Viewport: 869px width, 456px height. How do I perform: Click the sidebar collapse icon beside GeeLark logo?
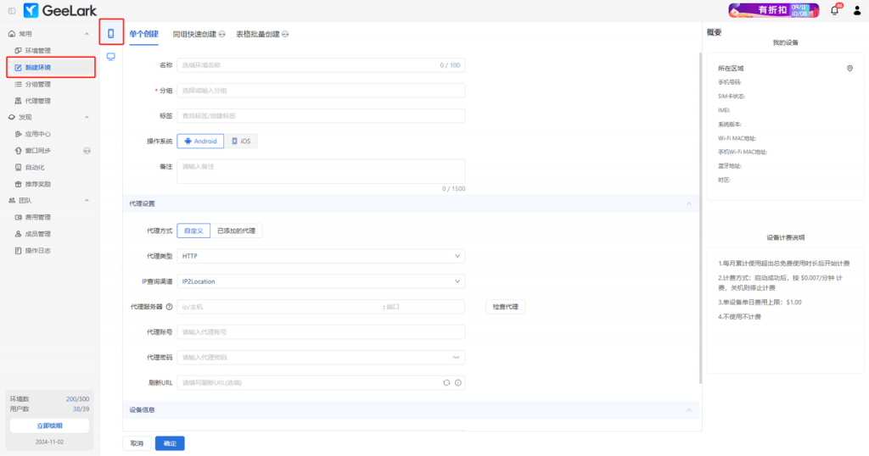pyautogui.click(x=11, y=10)
